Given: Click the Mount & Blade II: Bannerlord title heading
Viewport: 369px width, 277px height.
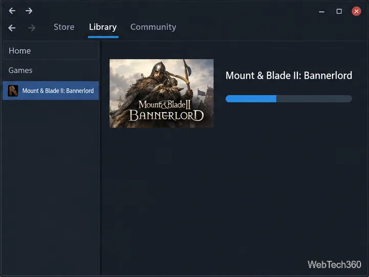Looking at the screenshot, I should pos(289,76).
